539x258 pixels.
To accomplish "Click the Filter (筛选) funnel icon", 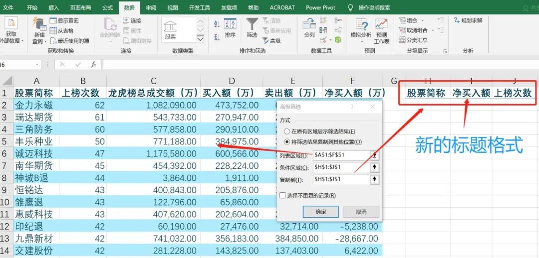I will tap(252, 25).
